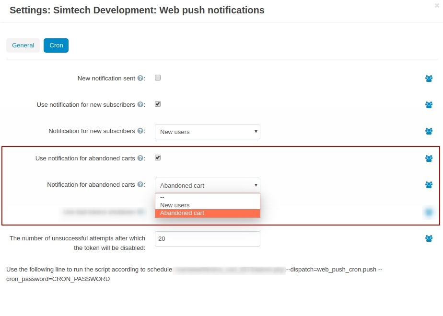The width and height of the screenshot is (443, 316).
Task: Open Notification for new subscribers dropdown
Action: tap(208, 132)
